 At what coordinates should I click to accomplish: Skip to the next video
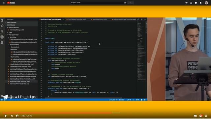click(12, 116)
